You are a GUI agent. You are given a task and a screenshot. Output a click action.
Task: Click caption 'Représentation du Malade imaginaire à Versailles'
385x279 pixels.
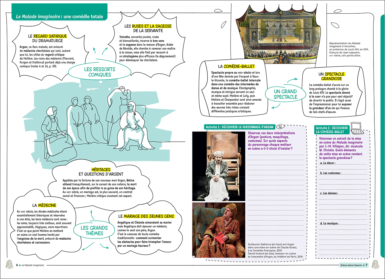[x=345, y=45]
